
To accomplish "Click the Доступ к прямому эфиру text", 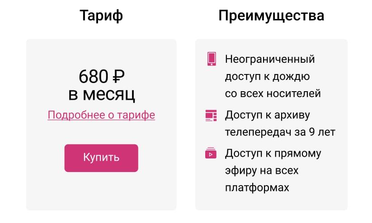I will coord(273,162).
